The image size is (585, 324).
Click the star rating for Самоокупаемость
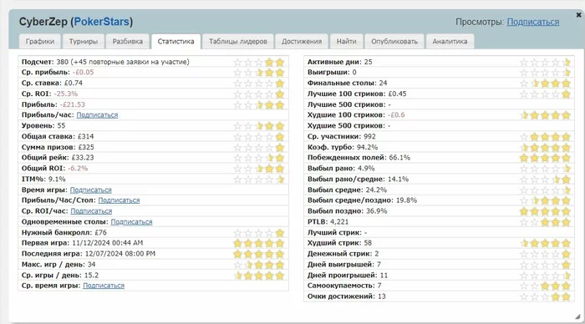(545, 286)
